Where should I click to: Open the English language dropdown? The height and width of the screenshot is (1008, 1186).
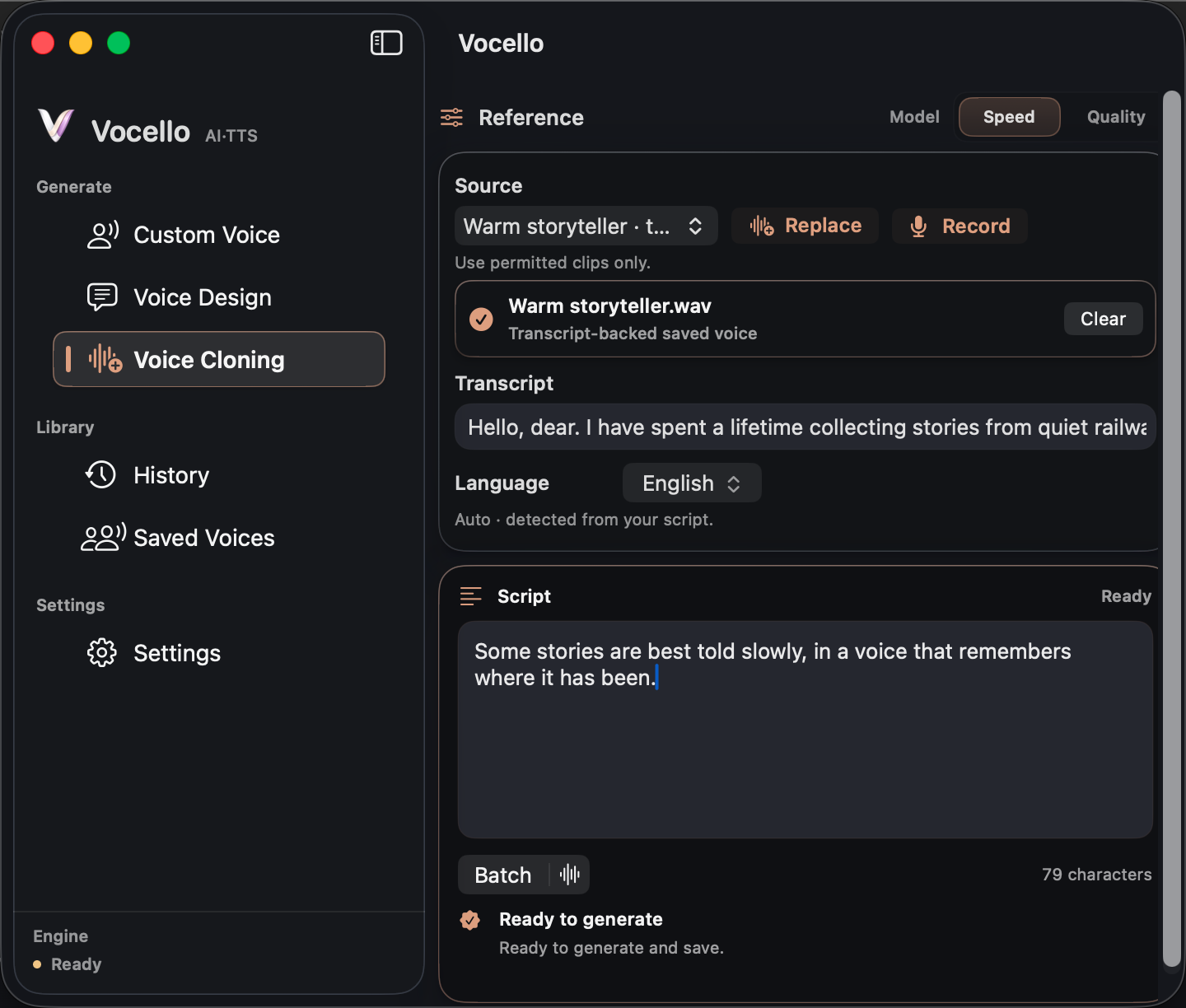pos(692,483)
